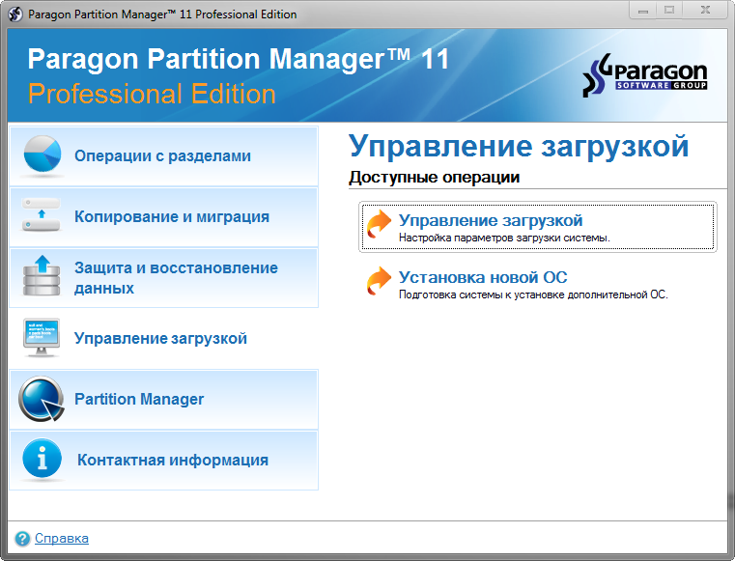
Task: Select Управление загрузкой in the left sidebar
Action: pyautogui.click(x=160, y=338)
